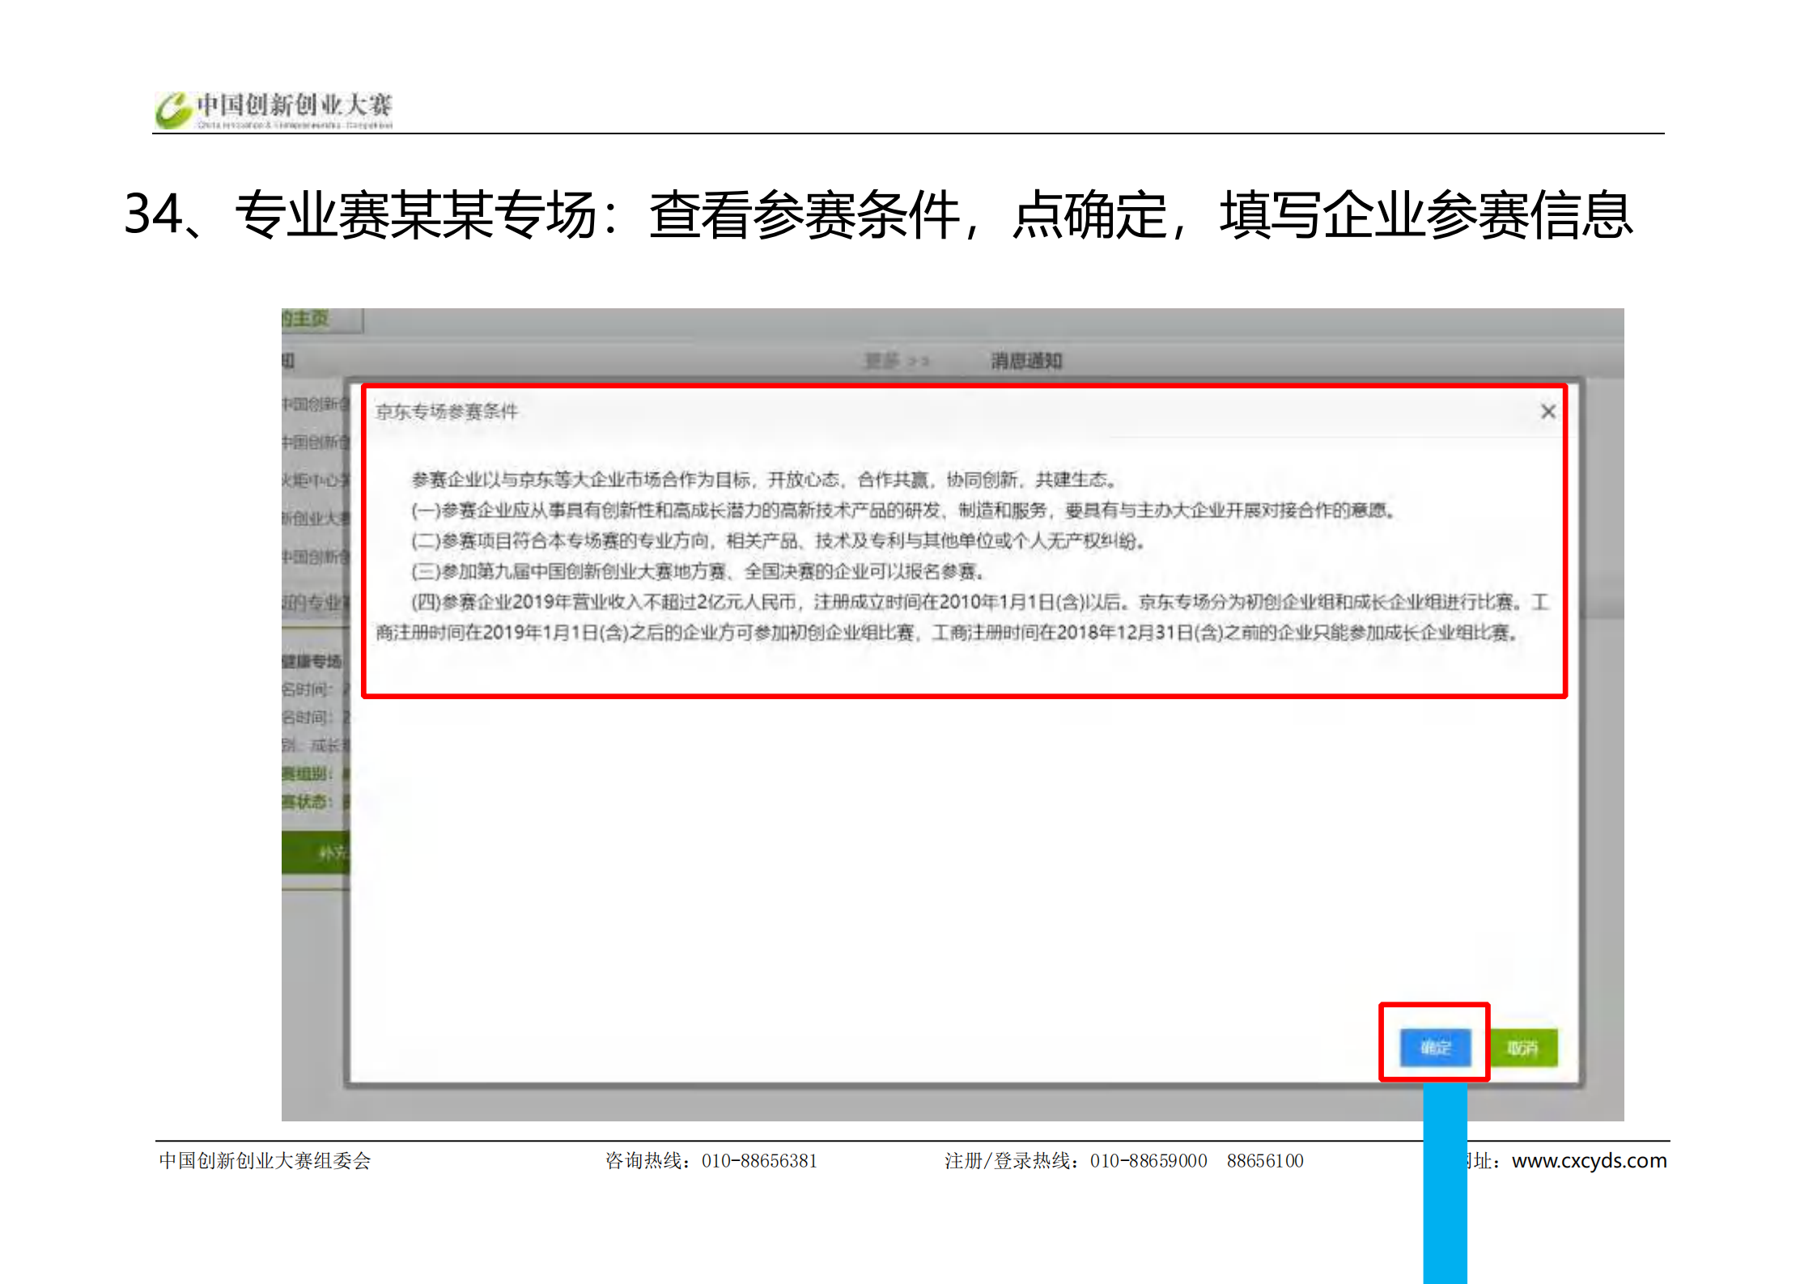Close the 京东专场参赛条件 dialog with X

1547,412
